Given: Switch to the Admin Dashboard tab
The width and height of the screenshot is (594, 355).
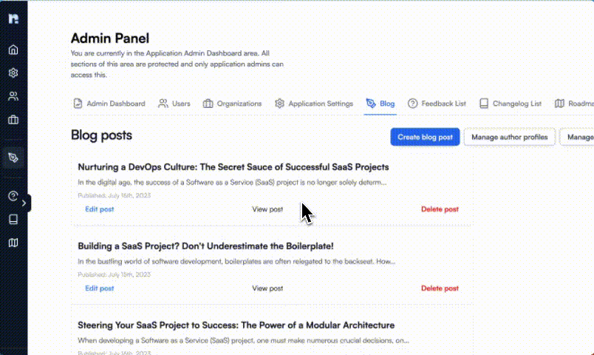Looking at the screenshot, I should tap(109, 104).
